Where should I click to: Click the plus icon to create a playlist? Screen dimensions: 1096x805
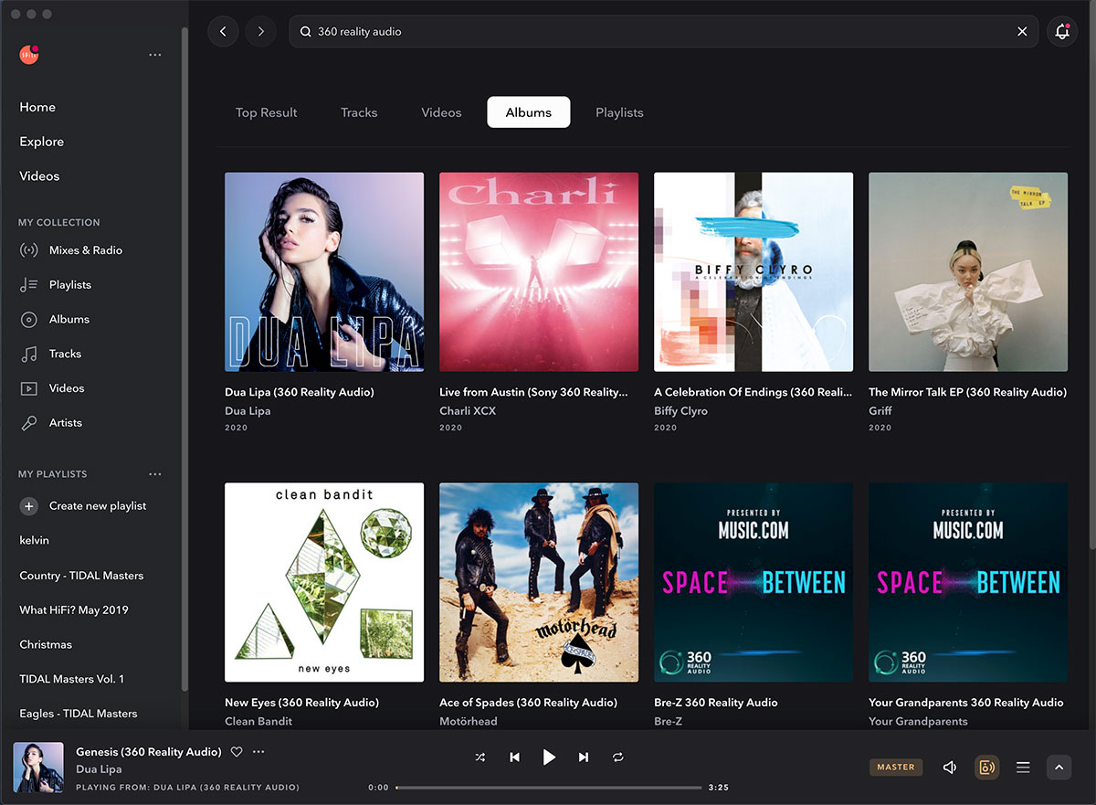click(x=29, y=506)
